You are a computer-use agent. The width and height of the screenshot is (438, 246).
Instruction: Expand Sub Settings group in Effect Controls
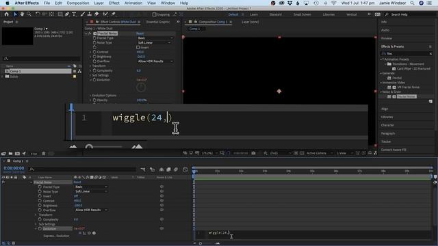pos(90,75)
